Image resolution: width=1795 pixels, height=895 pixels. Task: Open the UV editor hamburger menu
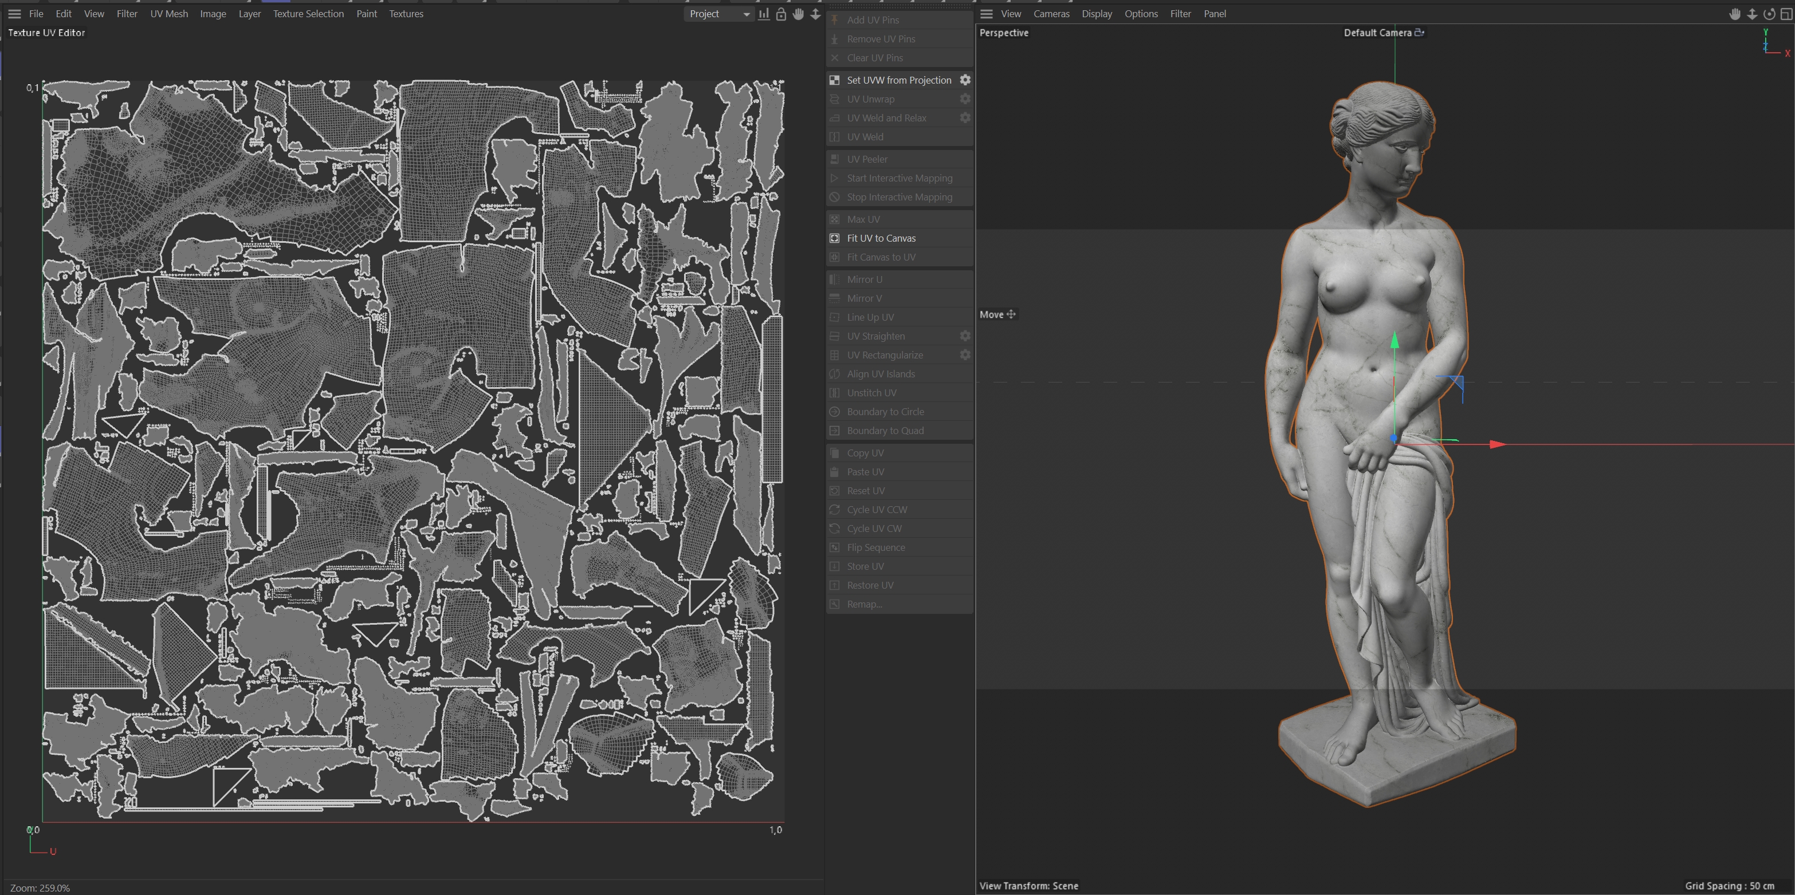(14, 14)
